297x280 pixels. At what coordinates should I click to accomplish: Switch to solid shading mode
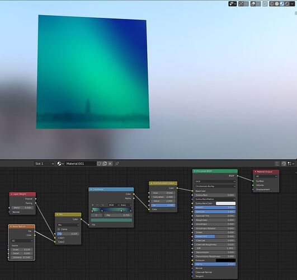(x=277, y=4)
